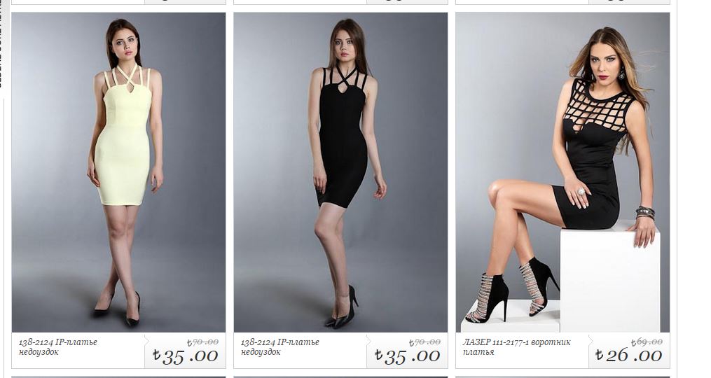The image size is (711, 378).
Task: Open the ЛАЗЕР 111-2177-1 воротник платья link
Action: coord(516,346)
